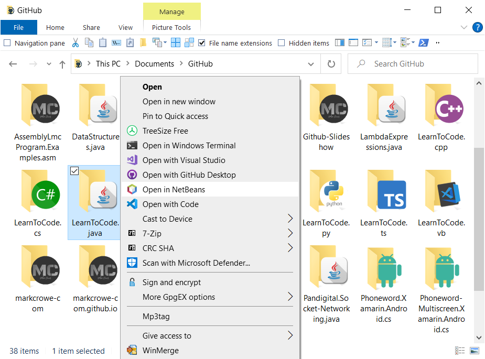Uncheck LearnToCode.java folder selection checkbox
The image size is (485, 359).
(74, 171)
